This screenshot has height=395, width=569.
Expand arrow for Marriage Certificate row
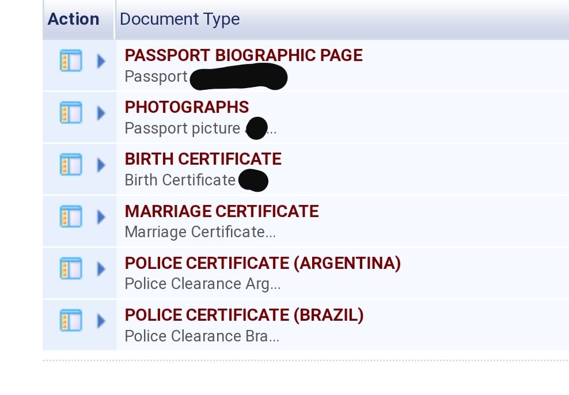(x=101, y=217)
